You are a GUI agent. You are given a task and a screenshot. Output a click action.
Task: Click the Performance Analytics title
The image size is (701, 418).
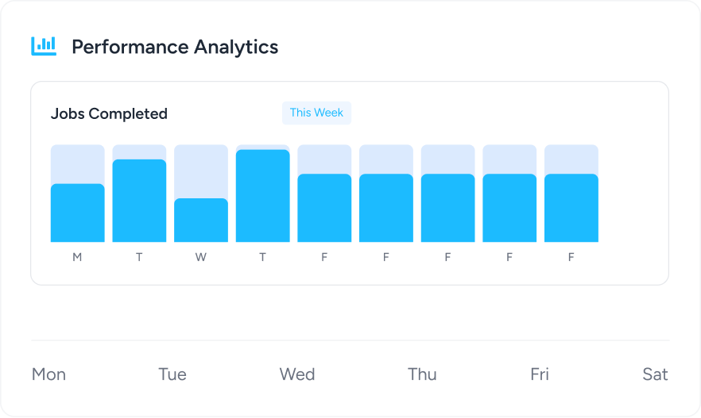coord(175,47)
